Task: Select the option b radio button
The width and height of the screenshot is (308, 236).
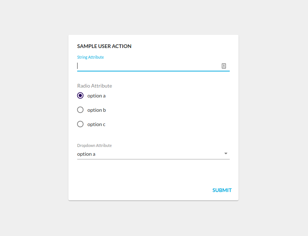Action: pyautogui.click(x=80, y=110)
